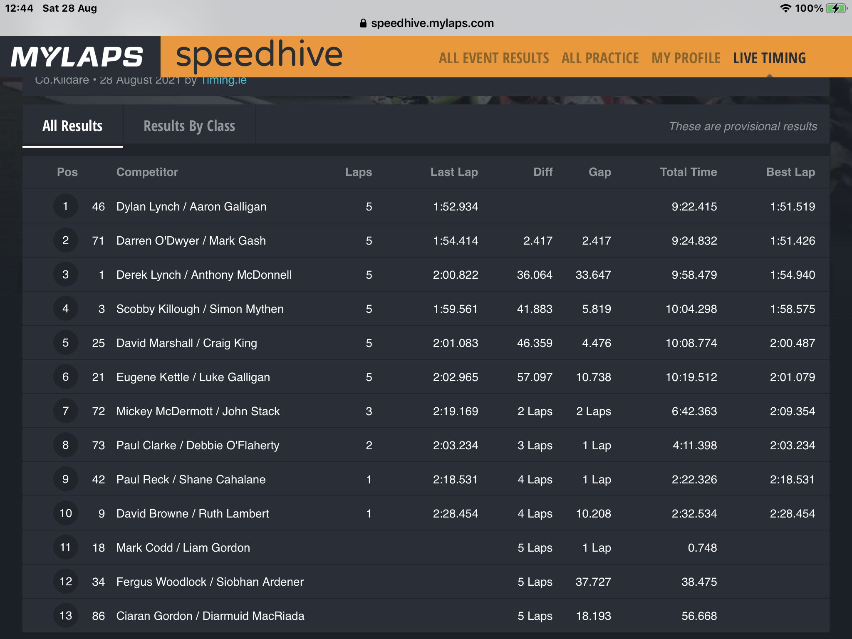Tap the Wi-Fi status icon
The image size is (852, 639).
(x=785, y=8)
